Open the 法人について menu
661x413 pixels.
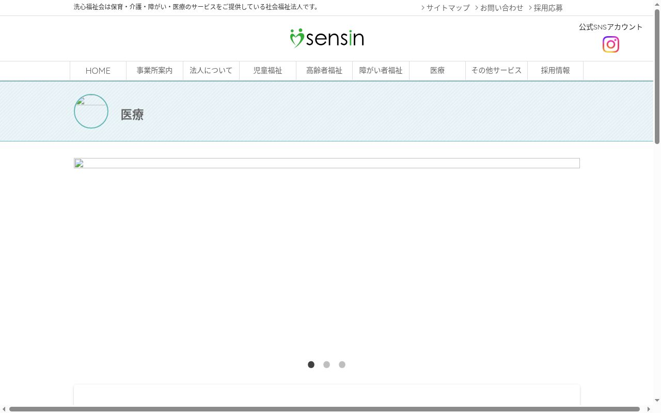[211, 71]
